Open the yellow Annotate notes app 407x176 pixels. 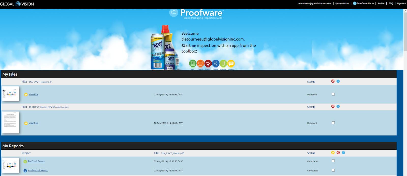(x=231, y=63)
